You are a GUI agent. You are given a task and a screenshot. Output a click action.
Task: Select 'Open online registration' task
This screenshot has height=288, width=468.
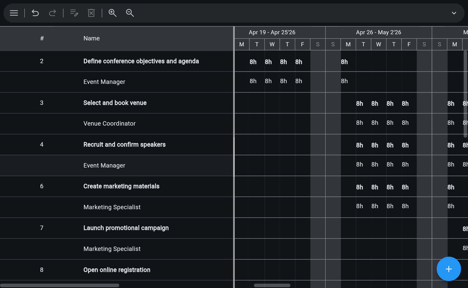coord(117,270)
